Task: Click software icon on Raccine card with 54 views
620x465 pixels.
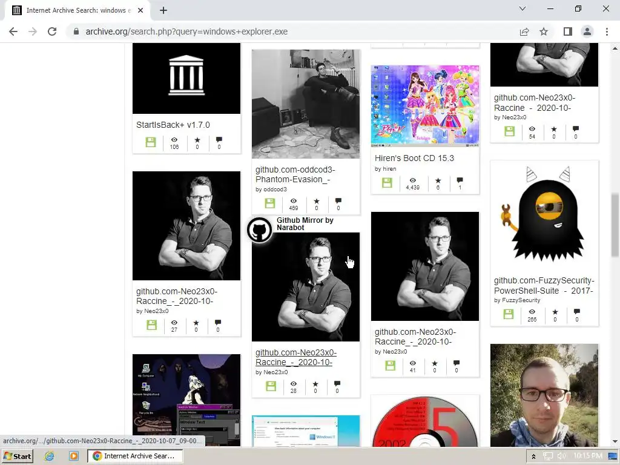Action: pyautogui.click(x=510, y=131)
